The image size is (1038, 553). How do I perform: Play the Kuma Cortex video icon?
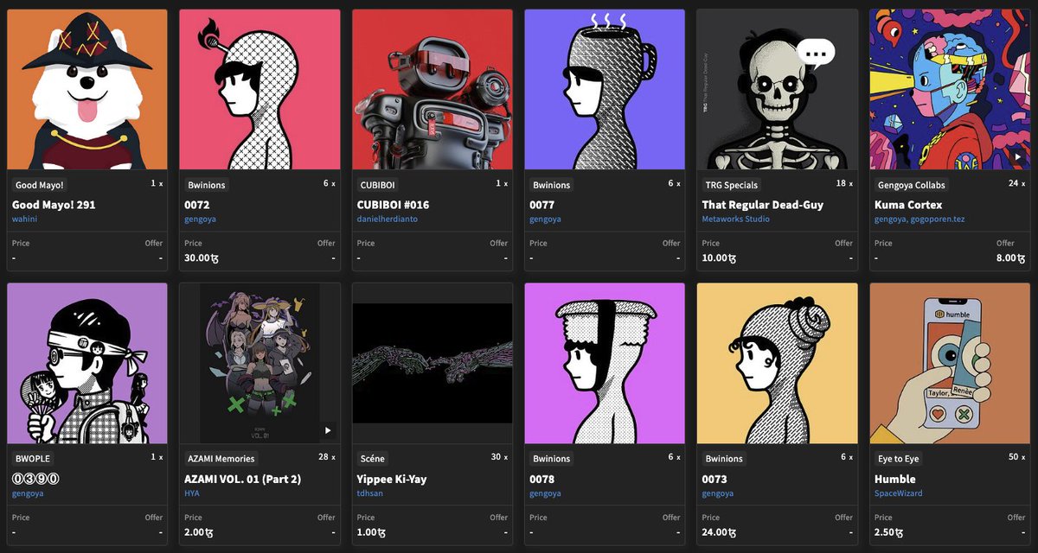(1018, 156)
